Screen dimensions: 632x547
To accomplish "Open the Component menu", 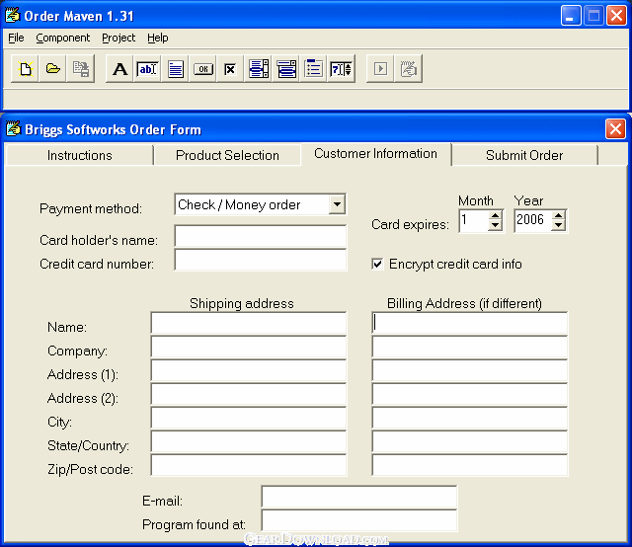I will (x=63, y=38).
